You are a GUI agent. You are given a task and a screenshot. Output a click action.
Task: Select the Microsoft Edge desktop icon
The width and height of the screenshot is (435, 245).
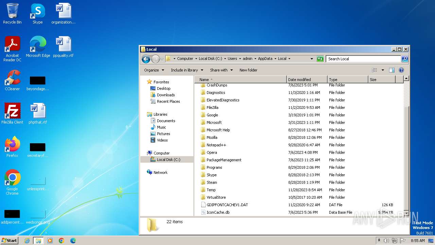pyautogui.click(x=38, y=47)
